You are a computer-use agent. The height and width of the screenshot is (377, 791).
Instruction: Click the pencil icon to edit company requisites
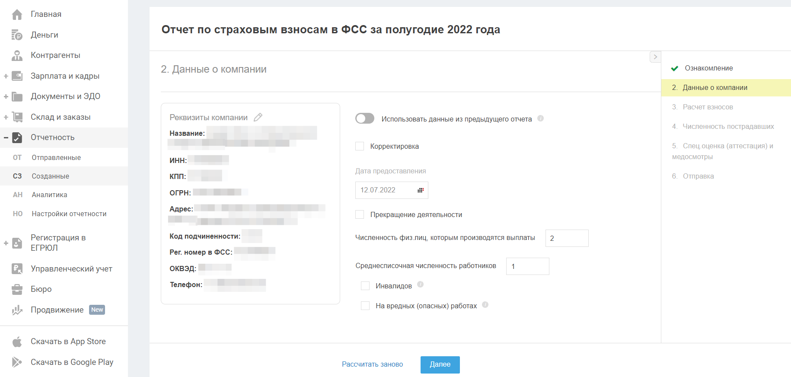click(258, 117)
